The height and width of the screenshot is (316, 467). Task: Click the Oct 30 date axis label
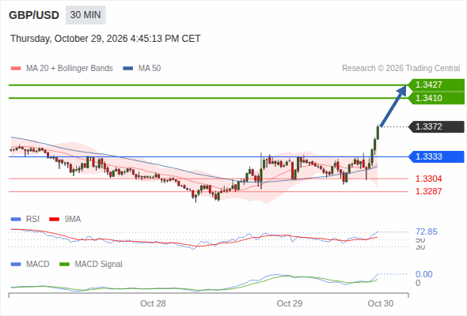point(381,303)
